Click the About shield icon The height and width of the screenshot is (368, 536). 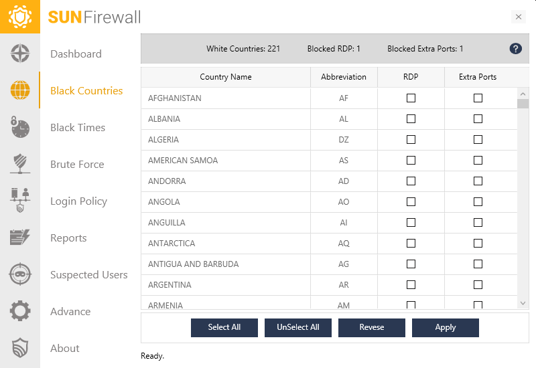[x=20, y=348]
